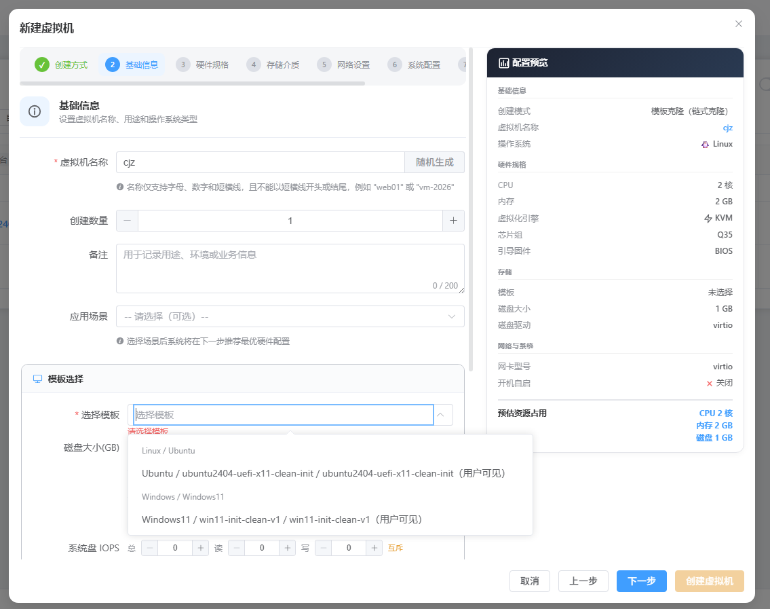
Task: Increase 创建数量 with the plus button
Action: point(453,221)
